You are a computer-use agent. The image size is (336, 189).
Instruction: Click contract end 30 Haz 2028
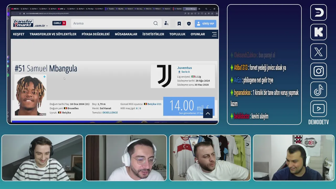point(202,85)
